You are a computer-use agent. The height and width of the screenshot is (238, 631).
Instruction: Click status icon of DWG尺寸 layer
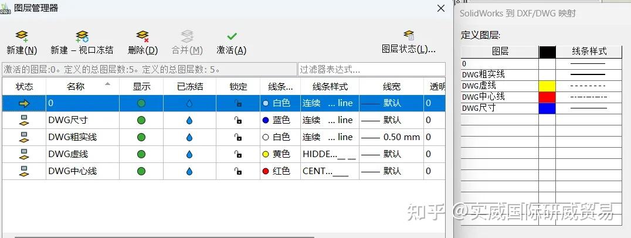point(24,120)
